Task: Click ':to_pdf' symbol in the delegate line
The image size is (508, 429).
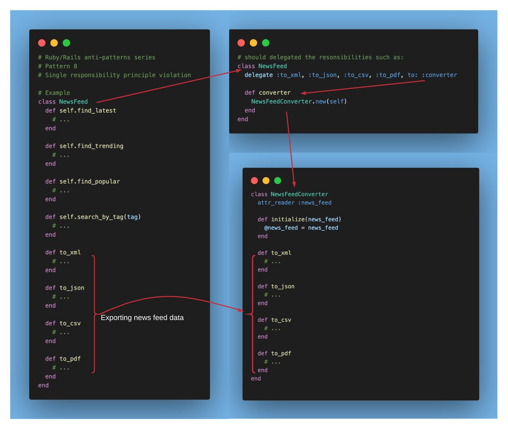Action: tap(389, 75)
